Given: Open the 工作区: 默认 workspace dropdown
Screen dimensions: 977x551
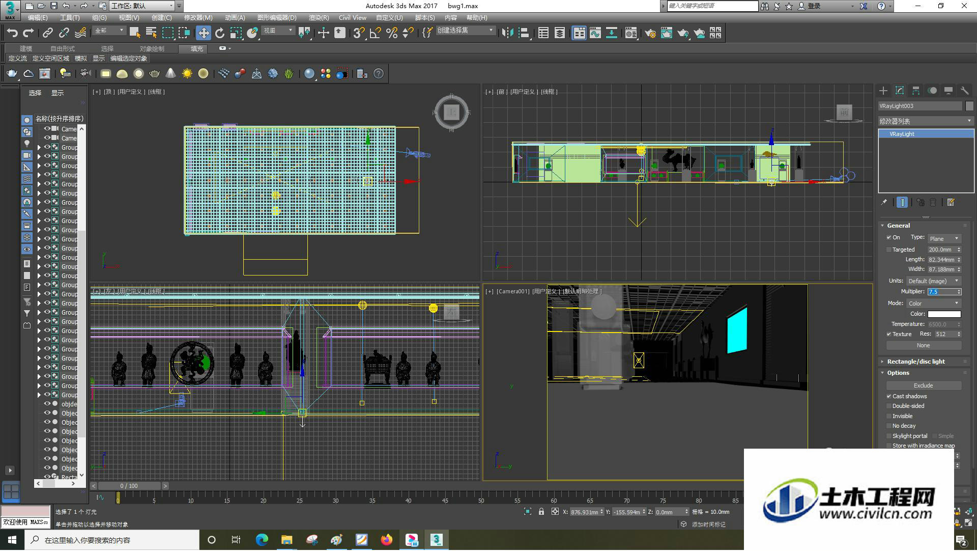Looking at the screenshot, I should point(142,6).
